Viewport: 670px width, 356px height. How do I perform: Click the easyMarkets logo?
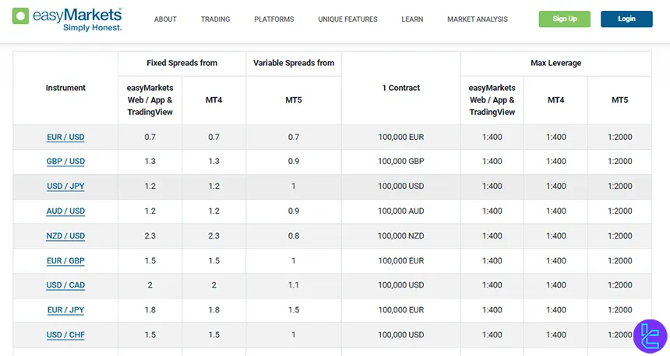(x=67, y=19)
